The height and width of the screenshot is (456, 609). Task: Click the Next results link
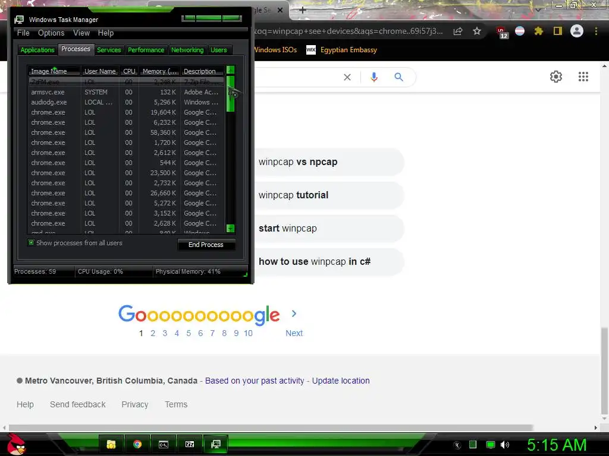tap(294, 334)
